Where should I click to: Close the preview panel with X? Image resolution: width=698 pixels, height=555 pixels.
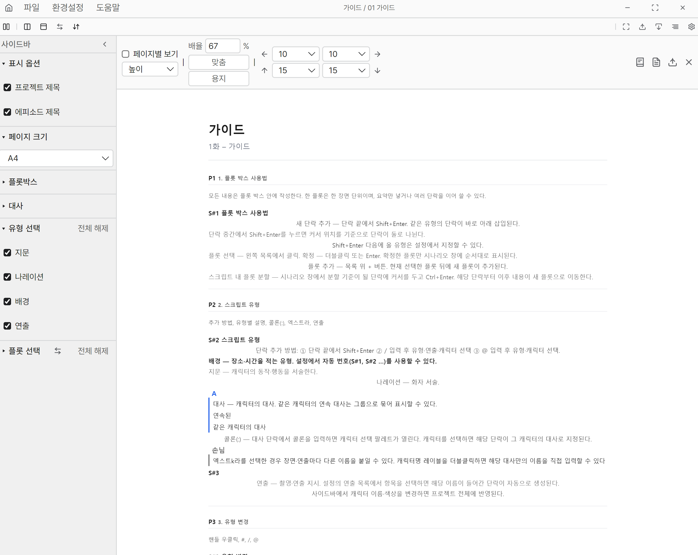689,62
